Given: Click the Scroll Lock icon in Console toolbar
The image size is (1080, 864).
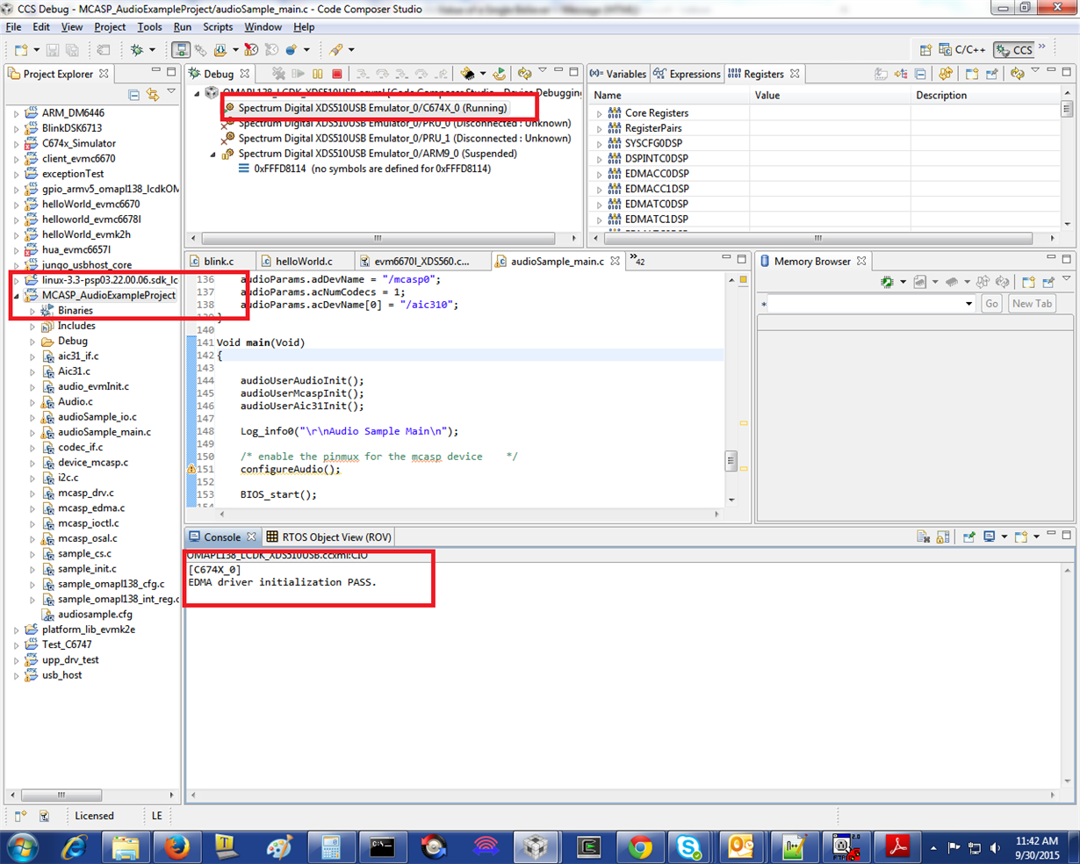Looking at the screenshot, I should [x=943, y=536].
